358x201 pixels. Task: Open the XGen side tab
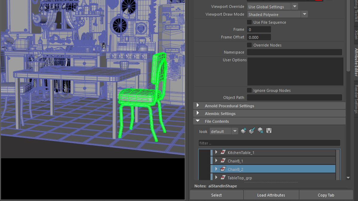(356, 35)
